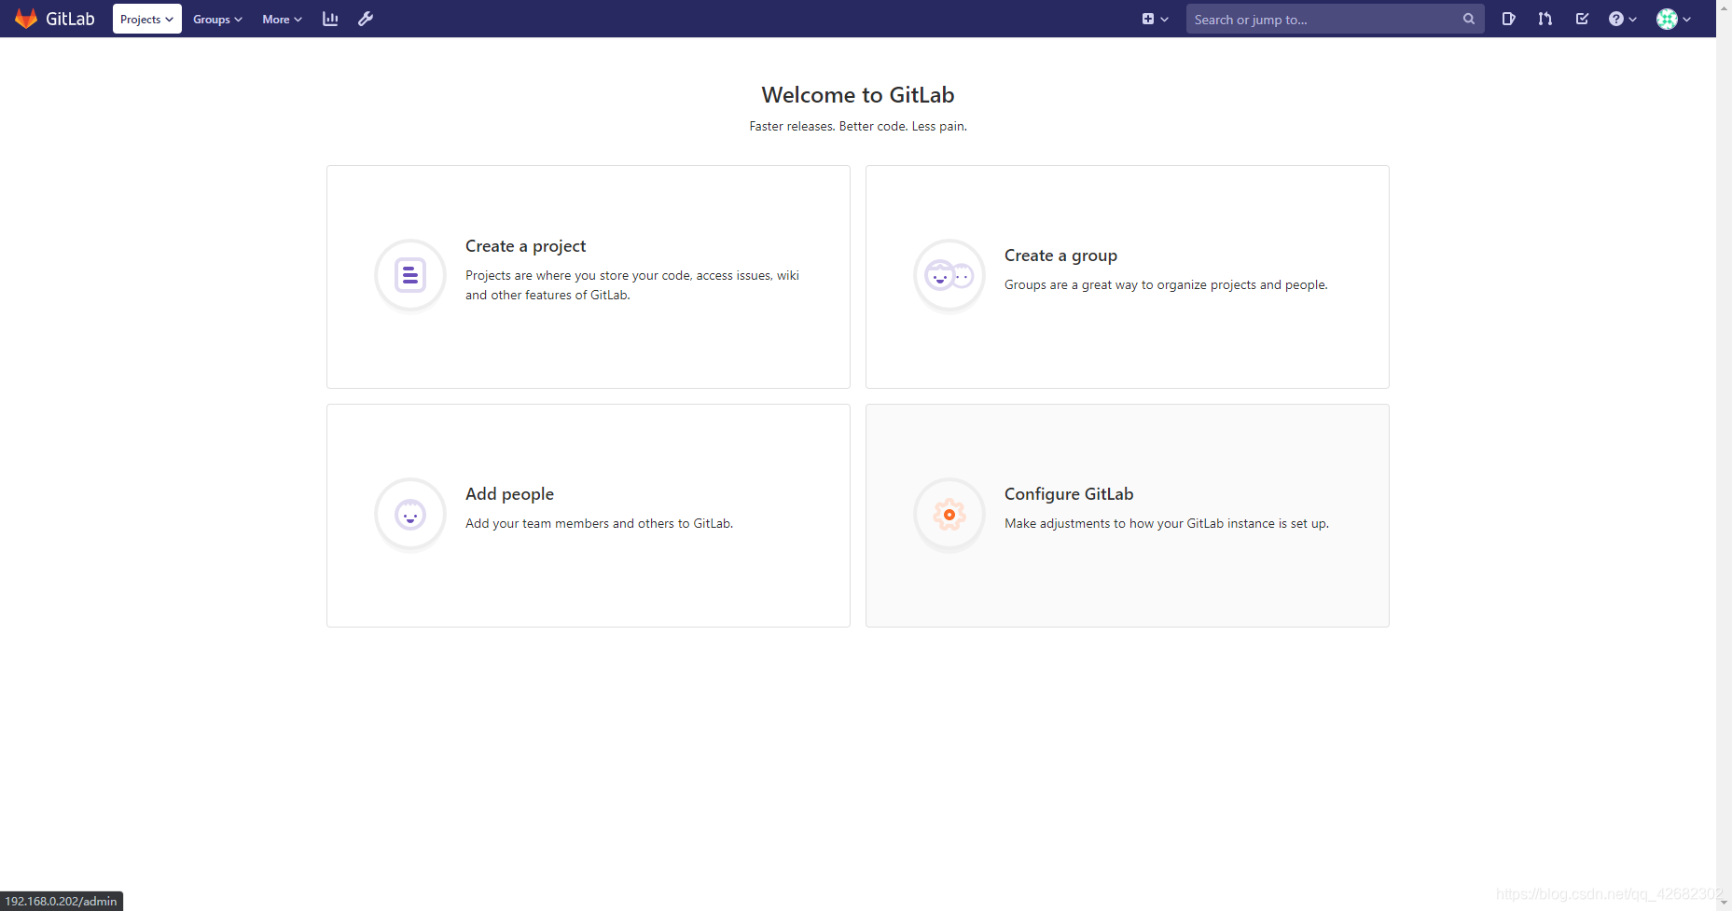Click the Configure GitLab gear icon
This screenshot has width=1732, height=911.
pos(949,514)
